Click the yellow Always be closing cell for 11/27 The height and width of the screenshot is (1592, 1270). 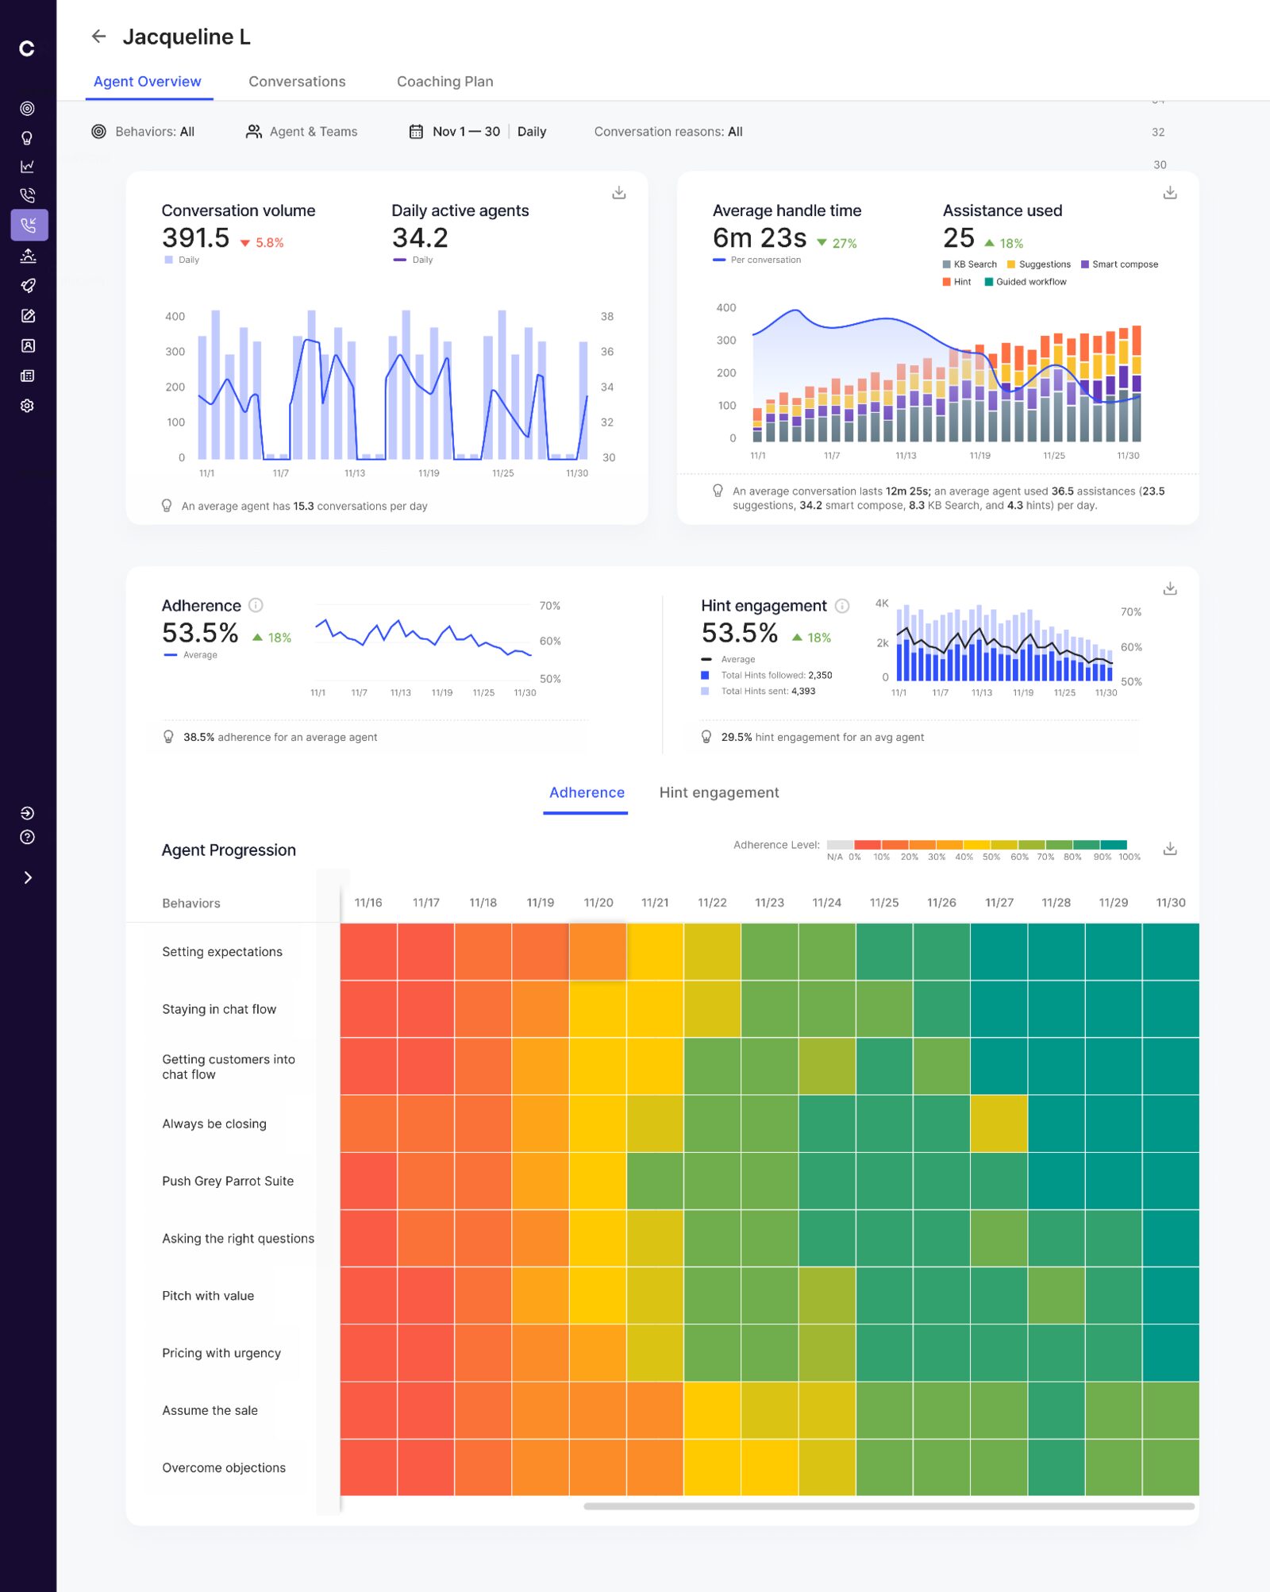pyautogui.click(x=999, y=1124)
